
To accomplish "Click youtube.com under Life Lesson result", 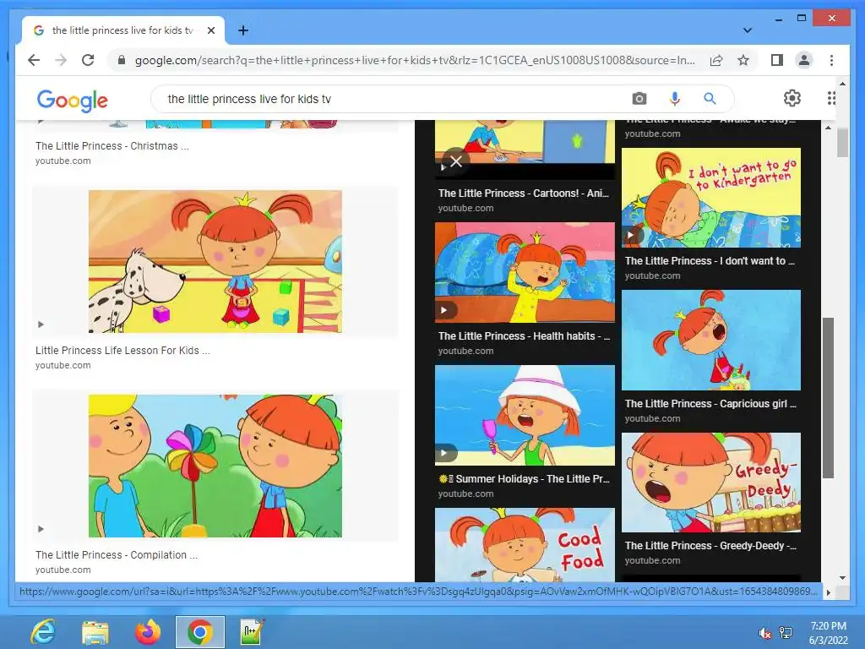I will click(x=63, y=365).
